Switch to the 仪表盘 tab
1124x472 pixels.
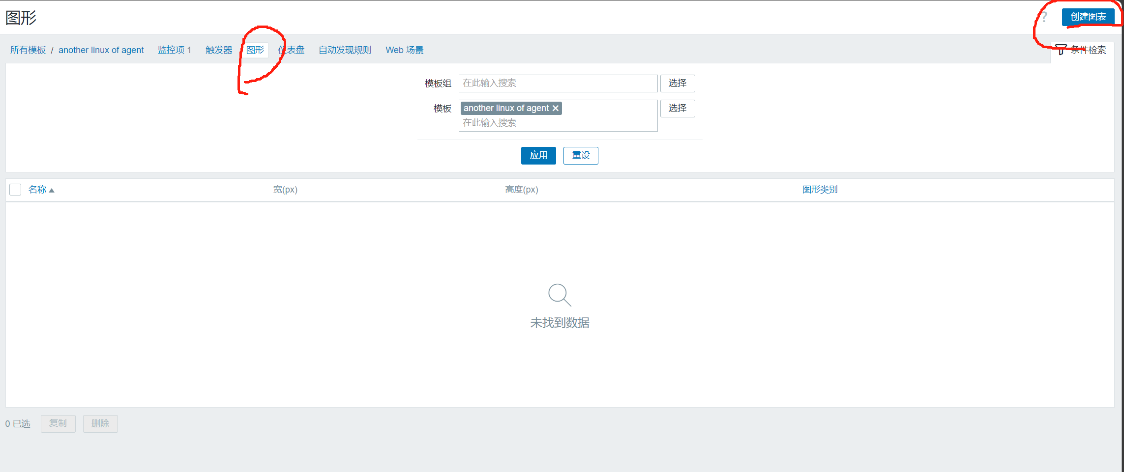(291, 50)
